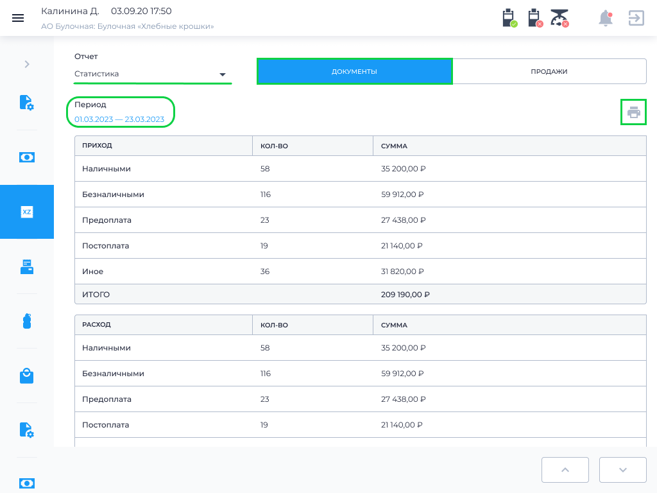Click the scales device icon with red error

click(x=559, y=18)
